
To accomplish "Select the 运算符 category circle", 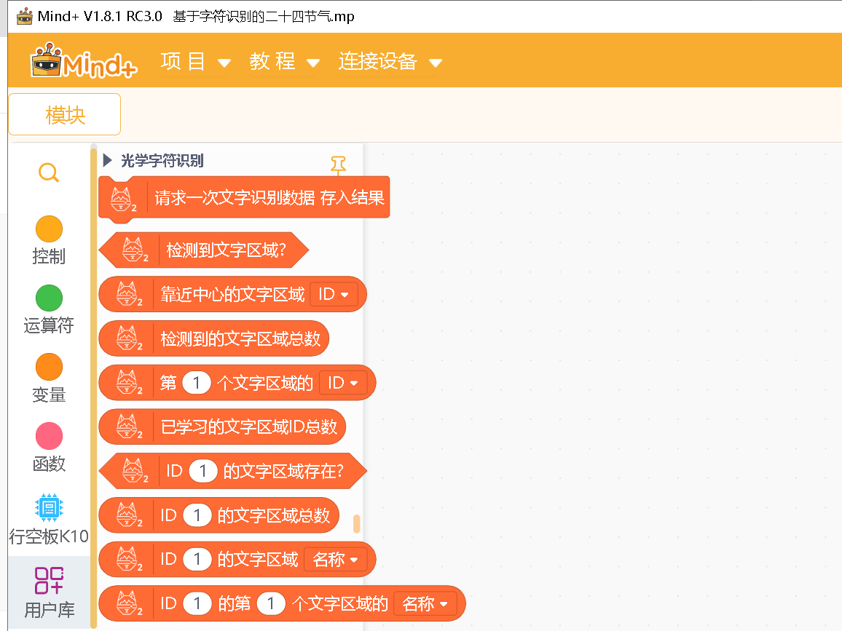I will click(x=49, y=298).
